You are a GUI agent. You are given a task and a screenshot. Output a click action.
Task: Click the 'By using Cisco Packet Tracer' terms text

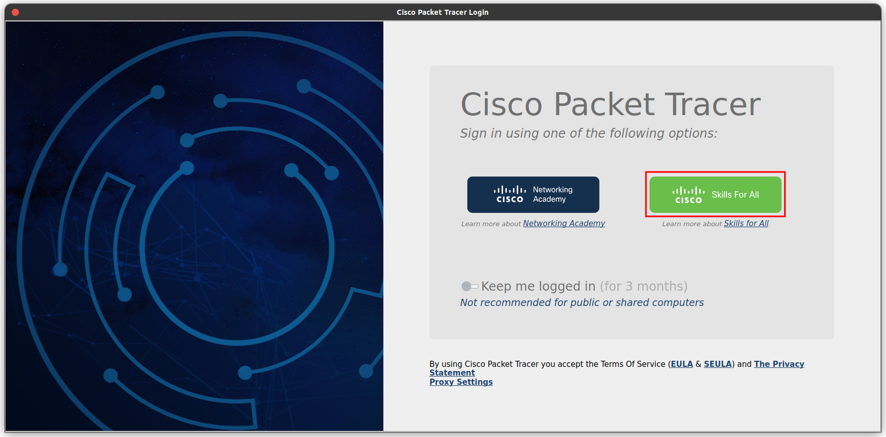click(547, 364)
